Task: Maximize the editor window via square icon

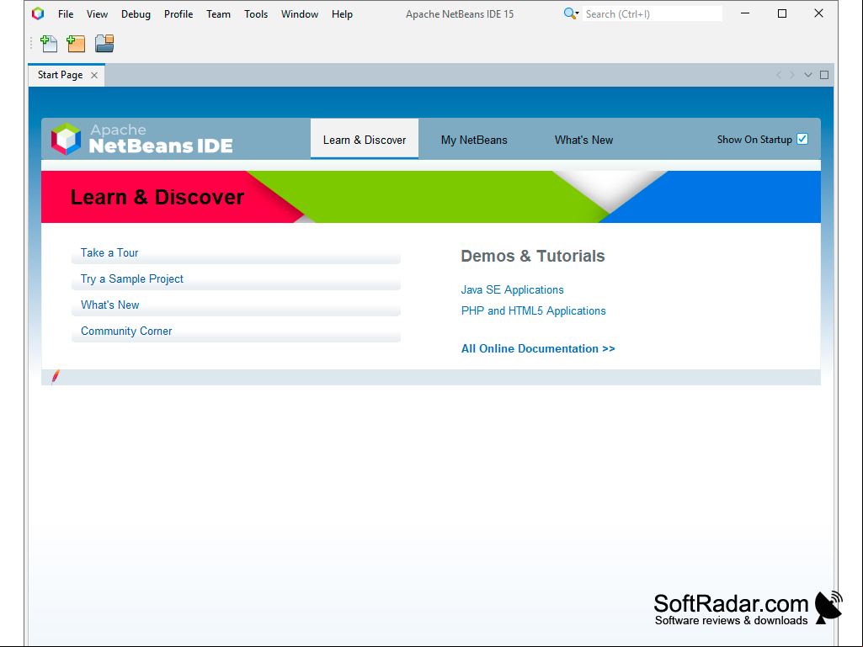Action: click(x=824, y=75)
